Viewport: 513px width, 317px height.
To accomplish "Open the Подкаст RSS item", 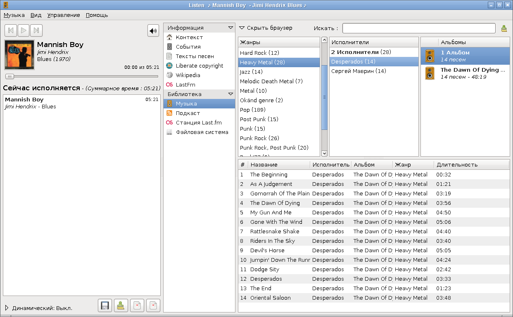I will (199, 113).
